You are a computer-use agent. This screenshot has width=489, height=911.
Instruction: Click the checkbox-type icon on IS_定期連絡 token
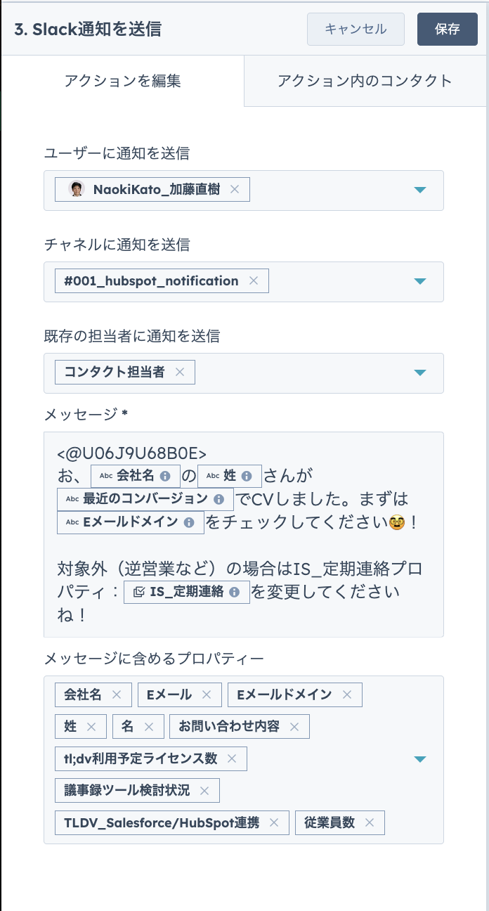(138, 590)
